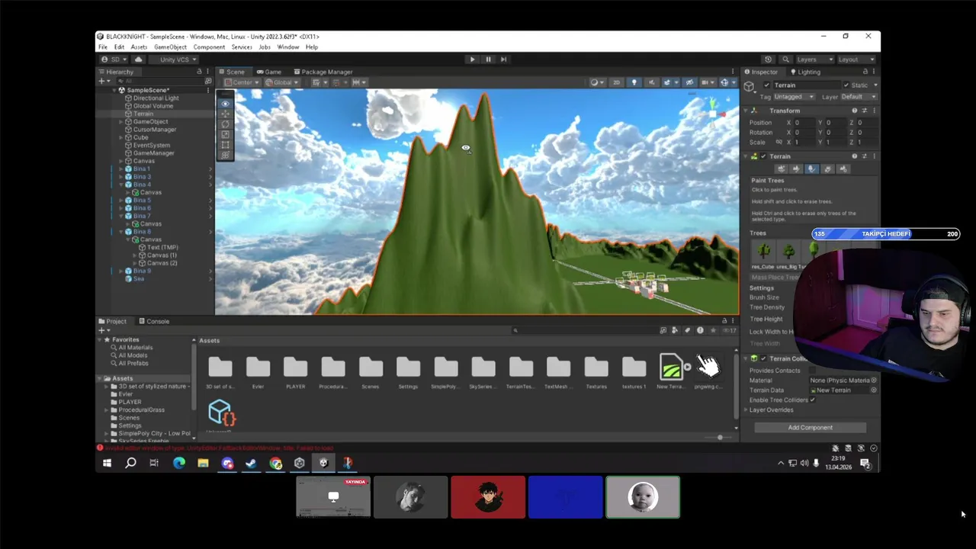
Task: Open the Tag dropdown showing Untagged
Action: click(795, 97)
